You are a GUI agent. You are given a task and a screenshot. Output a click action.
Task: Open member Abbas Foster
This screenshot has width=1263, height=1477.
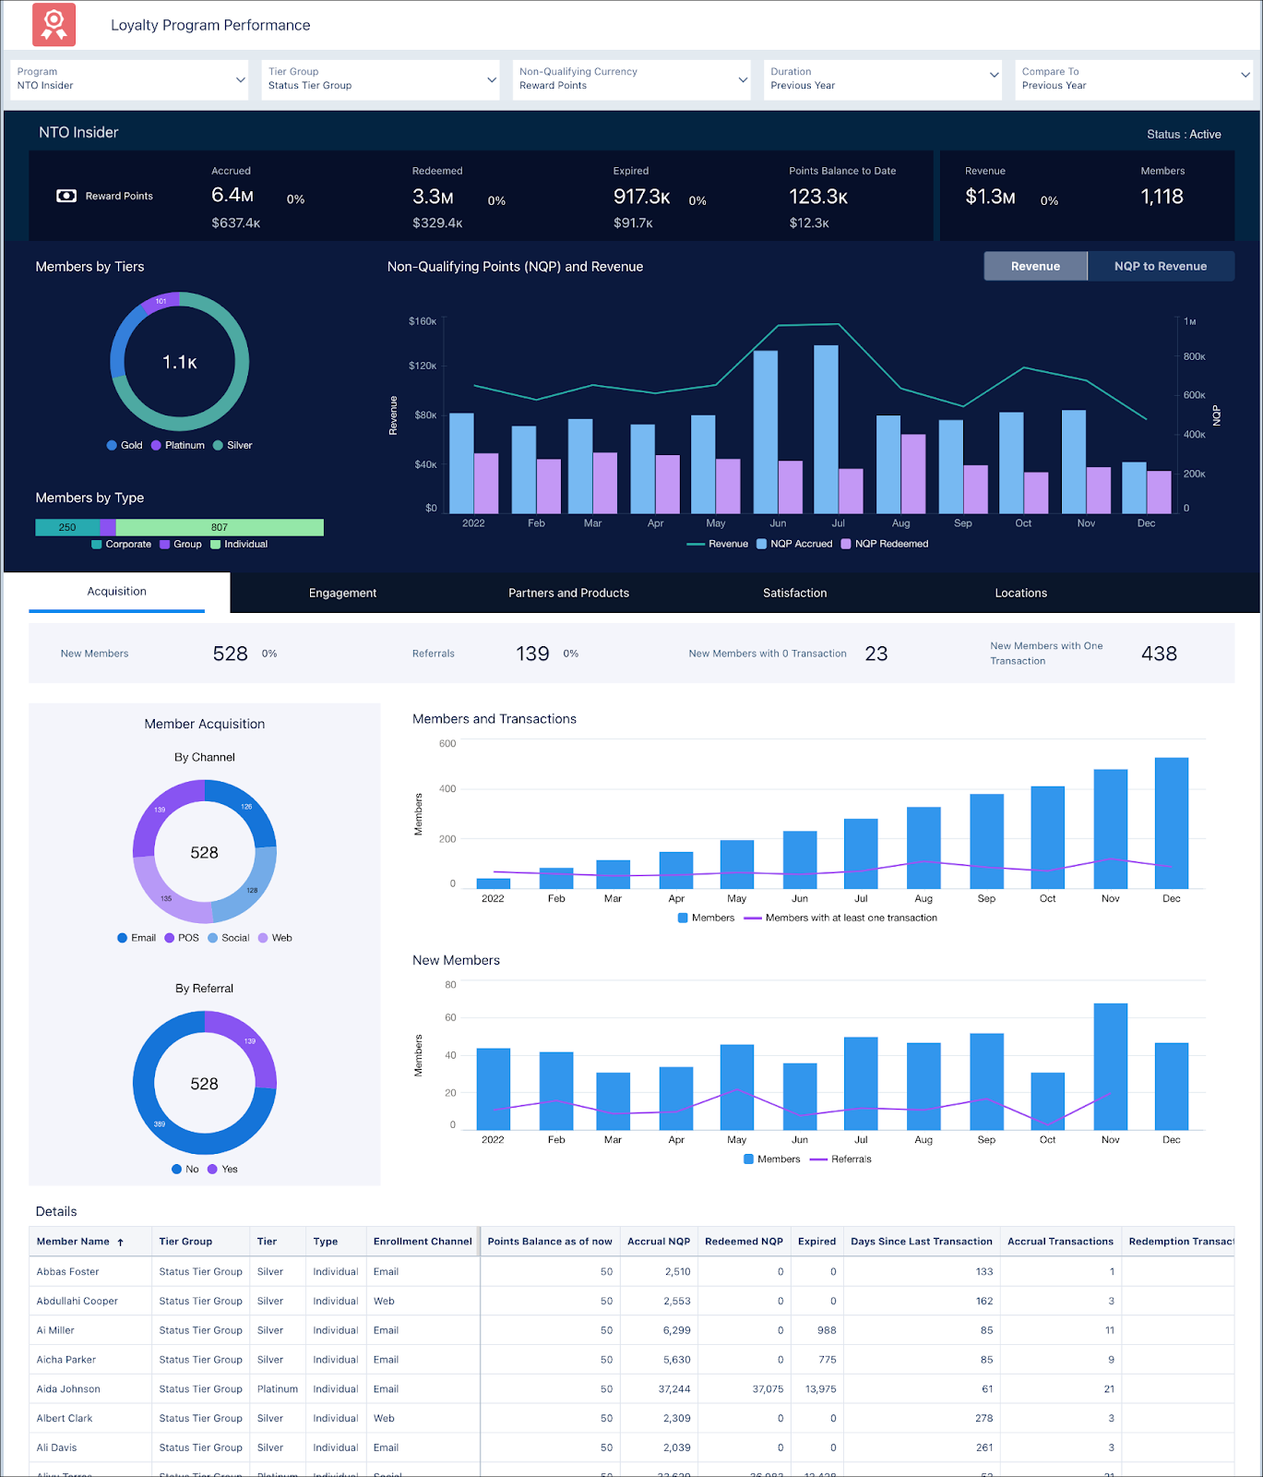coord(67,1272)
